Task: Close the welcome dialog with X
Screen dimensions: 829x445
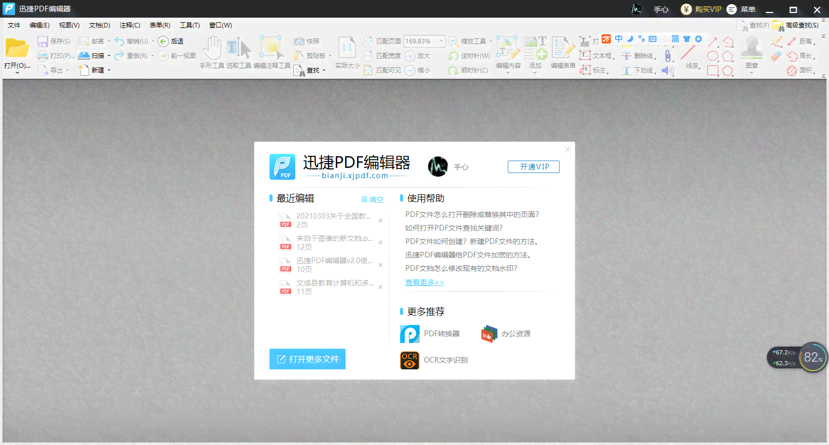Action: click(x=567, y=149)
